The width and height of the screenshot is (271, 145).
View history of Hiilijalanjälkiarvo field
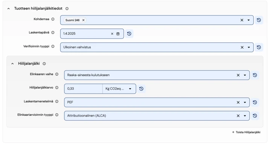click(141, 89)
